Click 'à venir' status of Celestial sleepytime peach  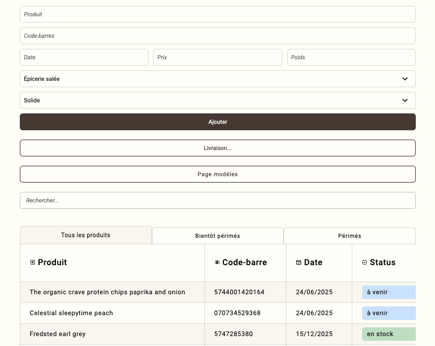[389, 313]
